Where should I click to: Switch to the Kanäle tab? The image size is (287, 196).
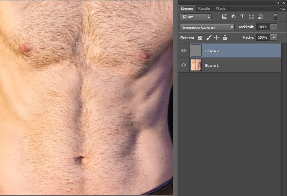(204, 9)
